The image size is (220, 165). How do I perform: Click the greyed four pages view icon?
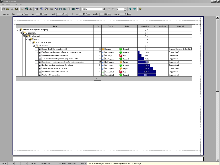(69, 9)
